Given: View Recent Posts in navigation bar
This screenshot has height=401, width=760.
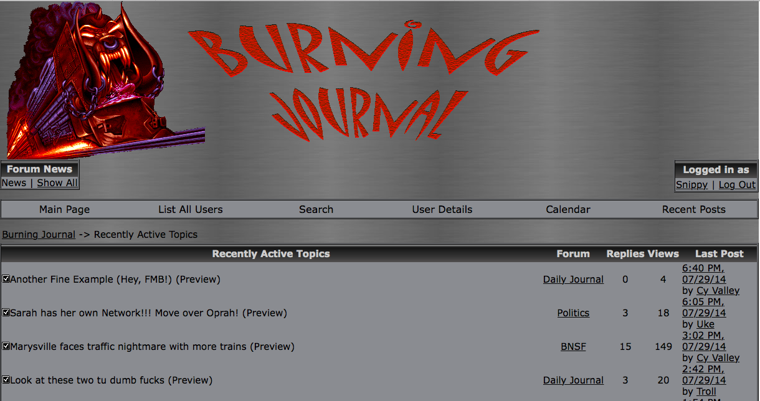Looking at the screenshot, I should point(693,210).
